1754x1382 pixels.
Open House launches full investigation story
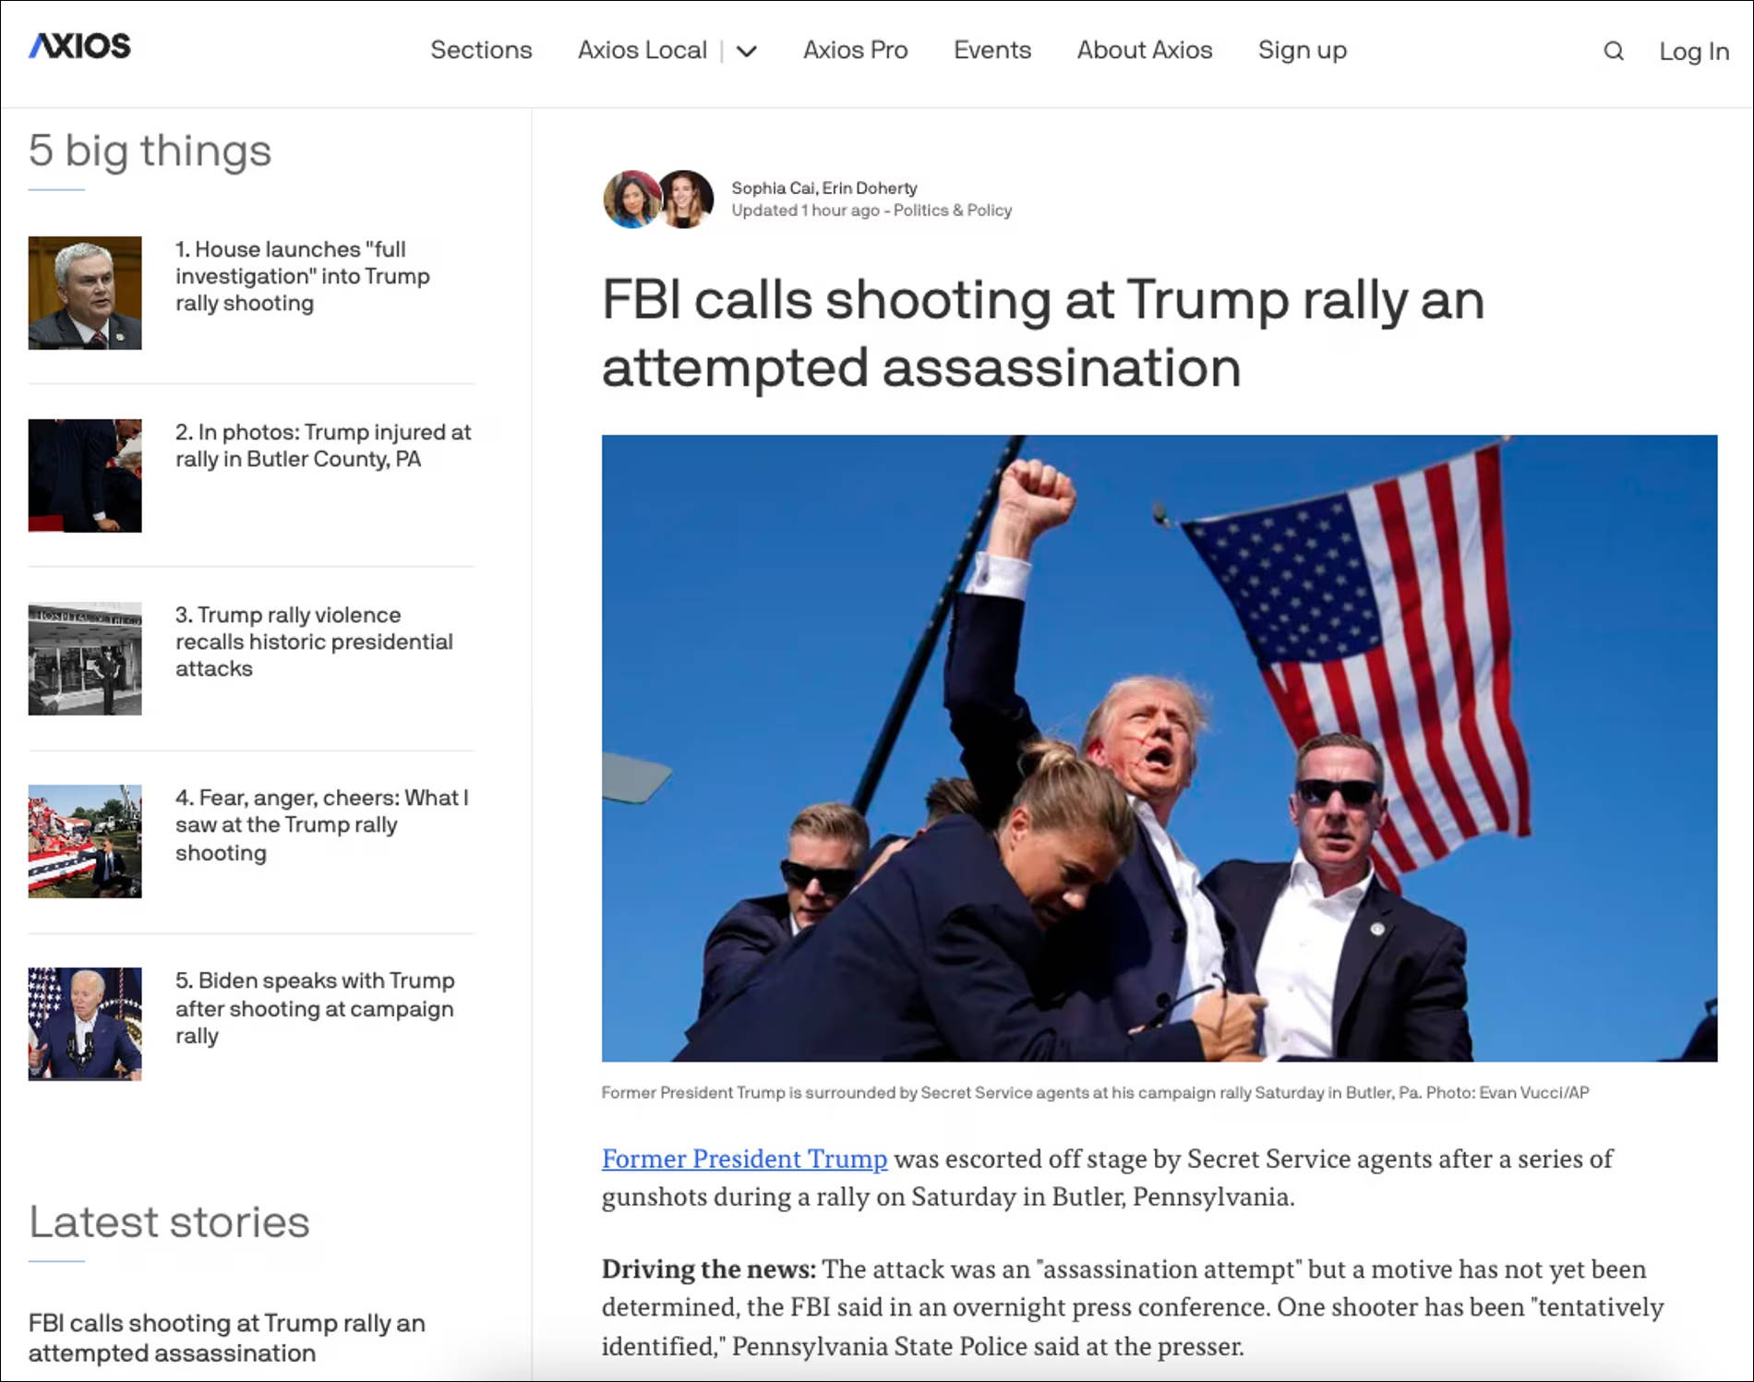(302, 276)
